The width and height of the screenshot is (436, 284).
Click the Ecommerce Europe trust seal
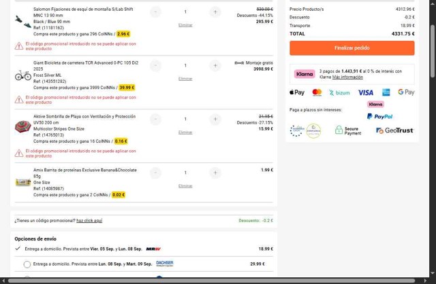296,130
